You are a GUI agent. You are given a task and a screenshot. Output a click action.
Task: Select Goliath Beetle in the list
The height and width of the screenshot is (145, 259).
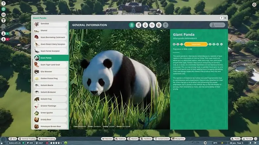click(x=50, y=85)
